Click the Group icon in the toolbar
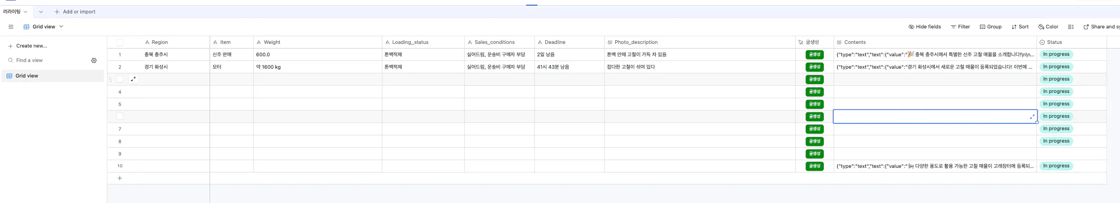The width and height of the screenshot is (1120, 203). (983, 27)
